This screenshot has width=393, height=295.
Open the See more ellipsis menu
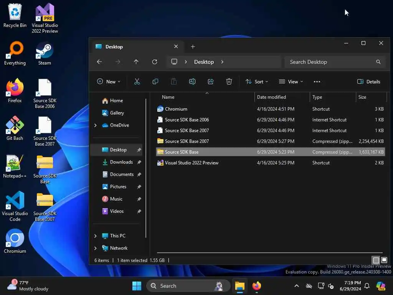click(317, 81)
